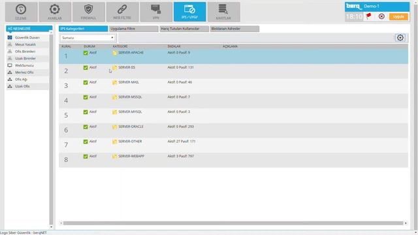The image size is (418, 235).
Task: Click 'Aktif: 3 Pasif: 797' signature count
Action: pyautogui.click(x=181, y=156)
